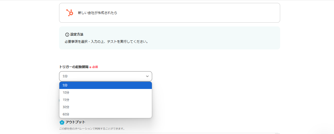Click the blue アウトプット pentagon icon
Image resolution: width=334 pixels, height=134 pixels.
tap(62, 122)
